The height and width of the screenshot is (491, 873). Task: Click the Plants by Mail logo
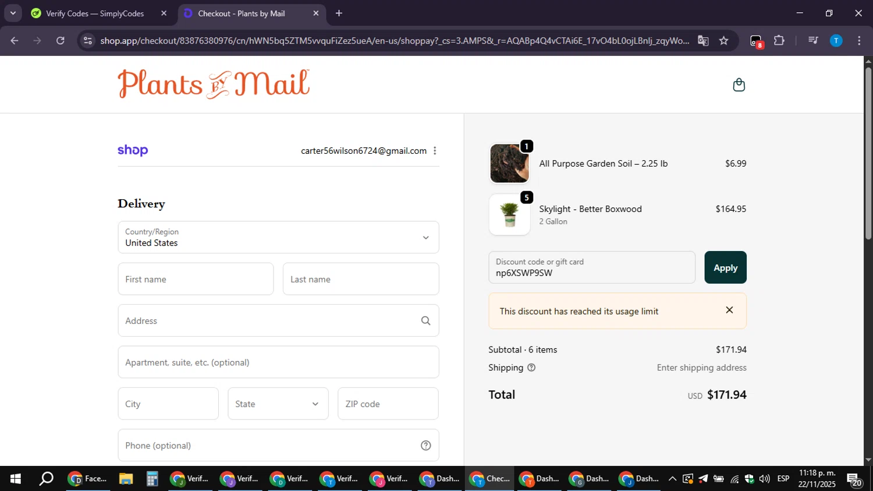click(214, 84)
